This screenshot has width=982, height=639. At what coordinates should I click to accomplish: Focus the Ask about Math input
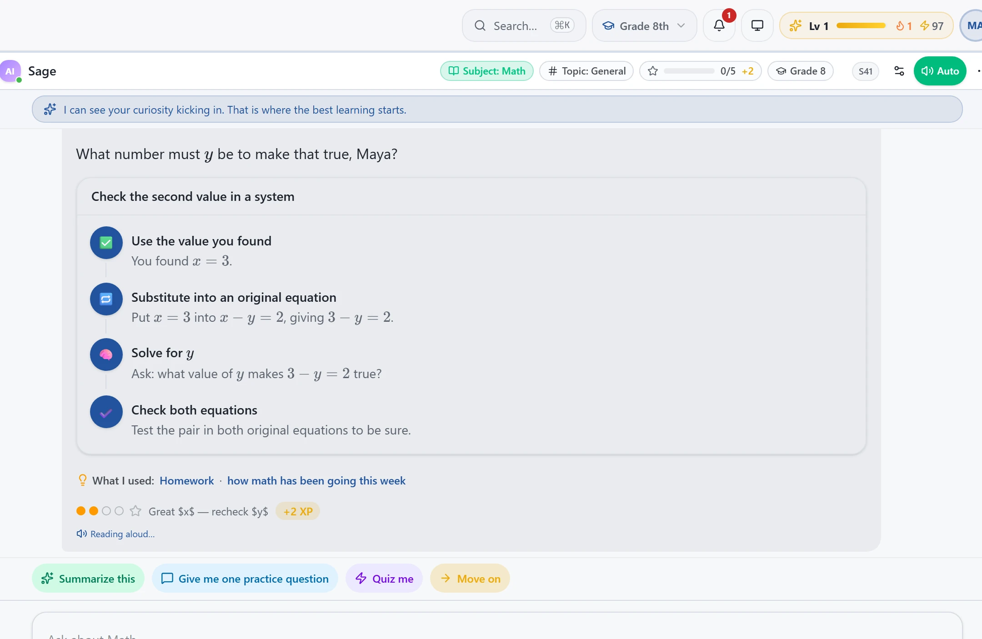coord(497,626)
